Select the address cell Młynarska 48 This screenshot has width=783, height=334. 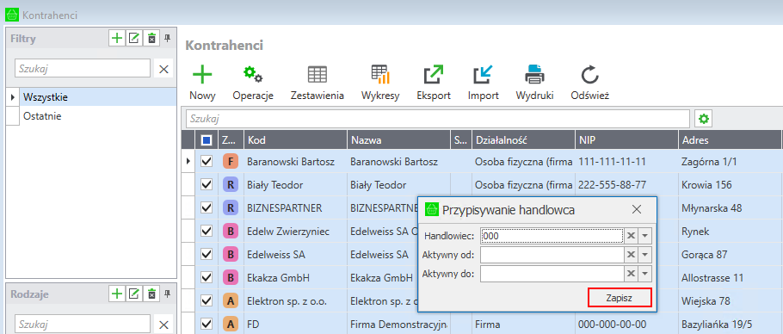(x=730, y=207)
